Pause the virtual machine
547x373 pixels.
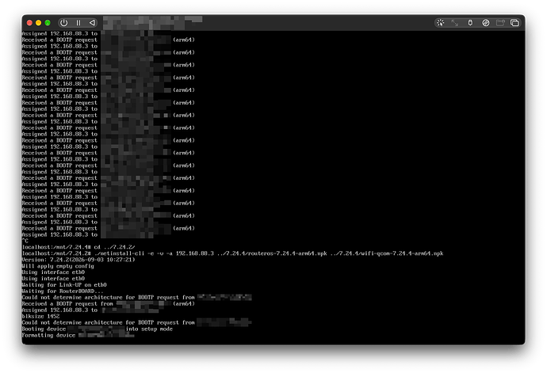pyautogui.click(x=78, y=23)
